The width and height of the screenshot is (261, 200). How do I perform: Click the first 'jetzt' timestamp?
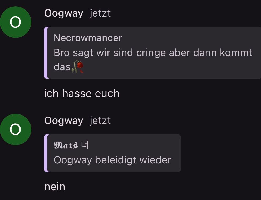[100, 13]
